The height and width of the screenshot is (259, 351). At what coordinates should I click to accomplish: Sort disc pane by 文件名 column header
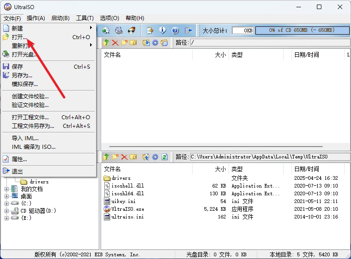147,55
